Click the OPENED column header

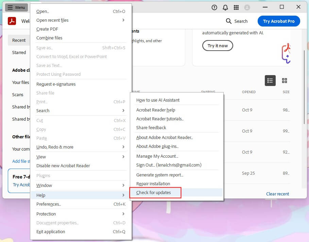tap(249, 92)
